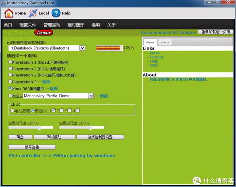Select the 自定义 profile radio button

(x=10, y=96)
